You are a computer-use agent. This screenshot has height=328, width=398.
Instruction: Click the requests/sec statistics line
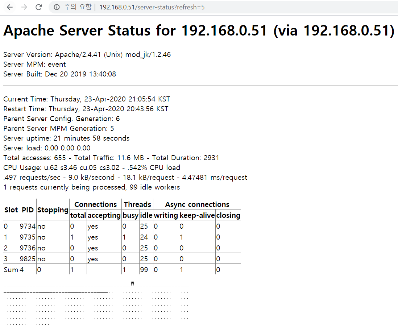[125, 178]
